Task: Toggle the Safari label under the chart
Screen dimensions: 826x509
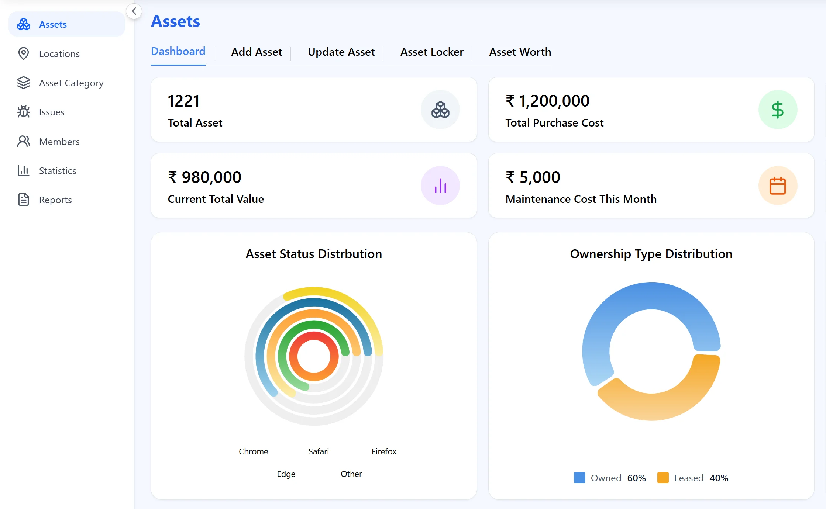Action: click(318, 451)
